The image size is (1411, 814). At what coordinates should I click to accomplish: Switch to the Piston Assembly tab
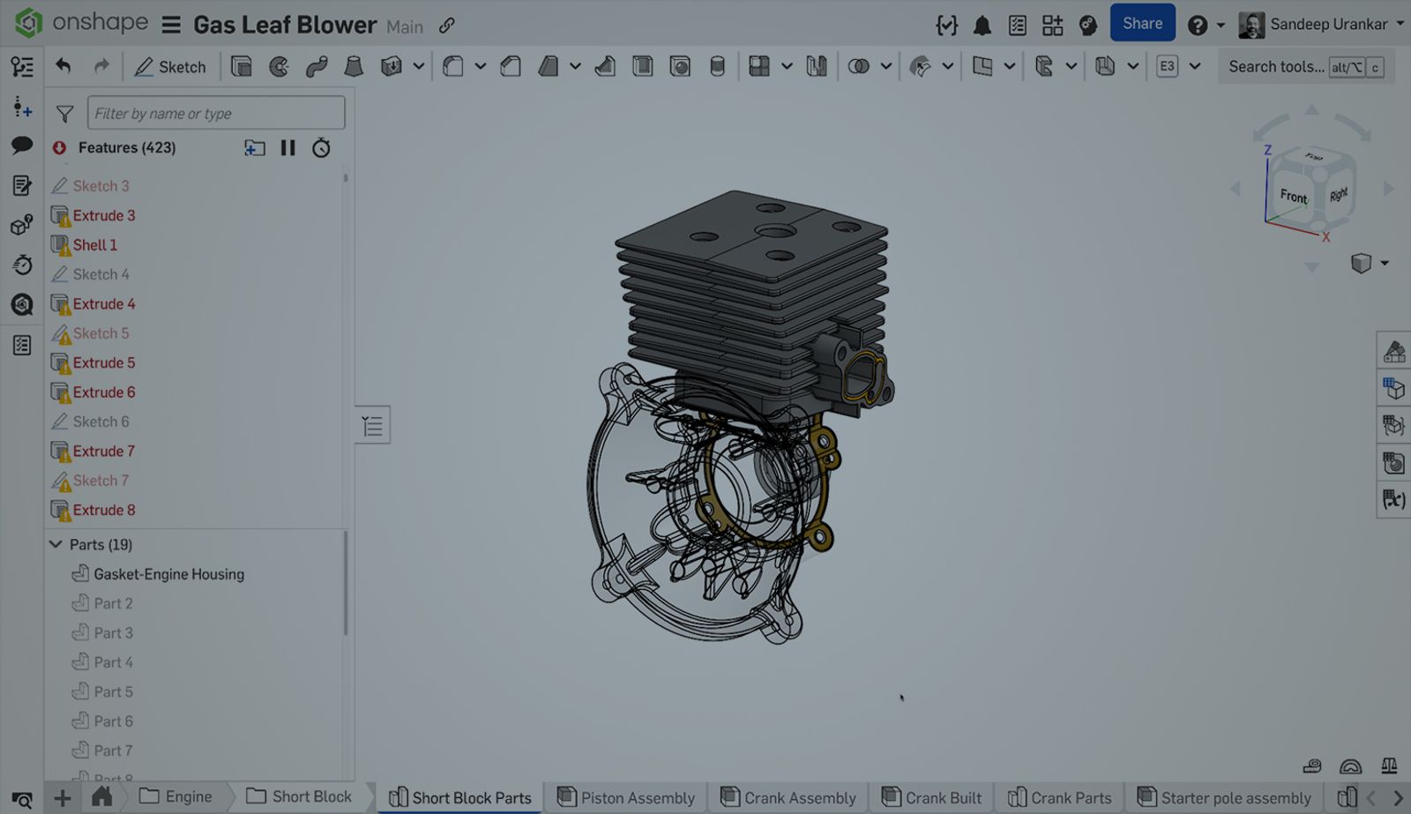626,797
